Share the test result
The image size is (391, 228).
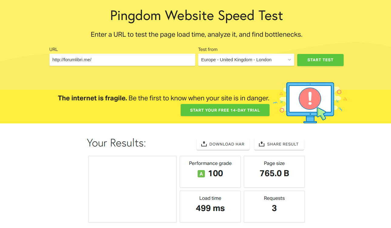click(x=279, y=144)
